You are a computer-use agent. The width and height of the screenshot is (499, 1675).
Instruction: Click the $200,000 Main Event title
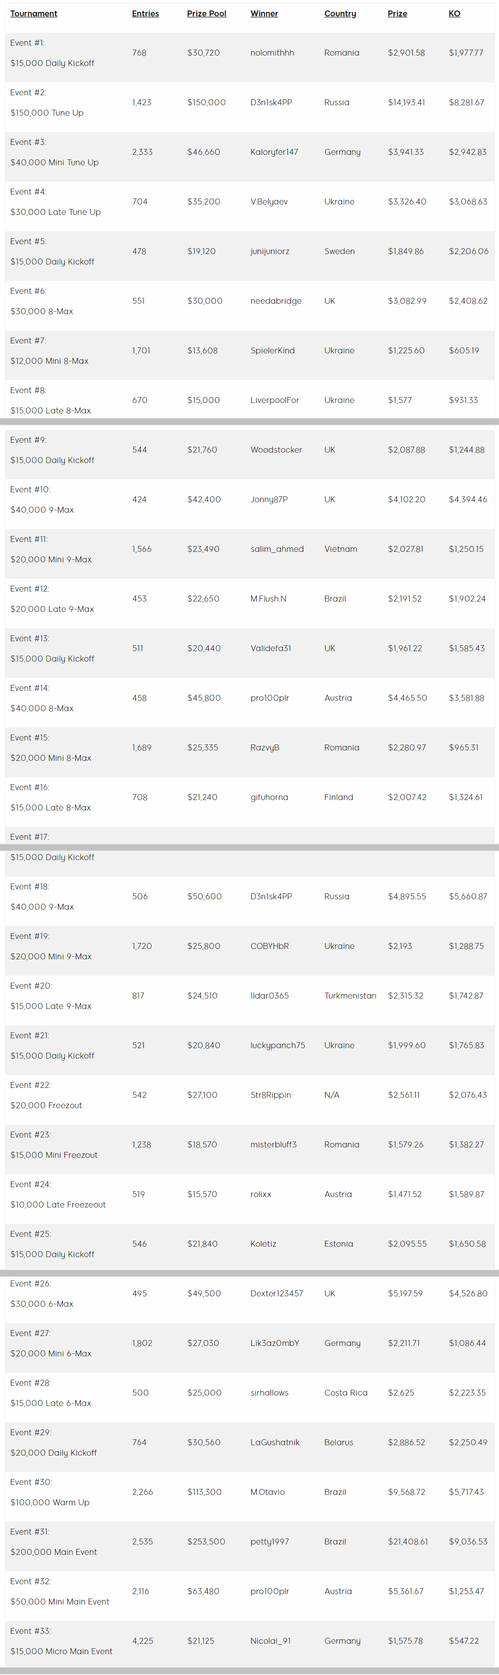pyautogui.click(x=53, y=1552)
